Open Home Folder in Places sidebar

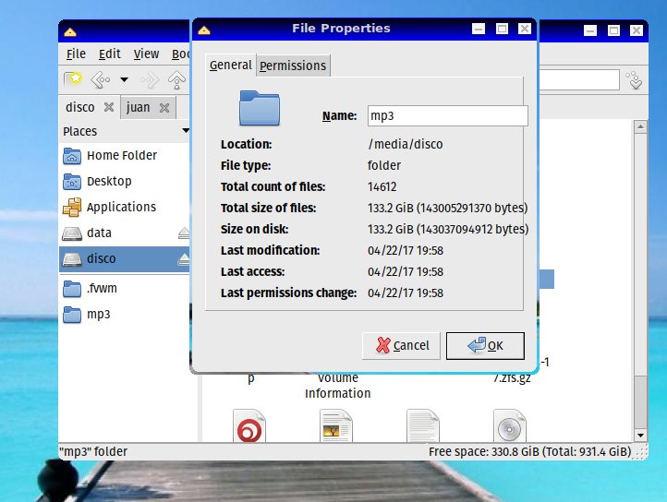coord(121,156)
